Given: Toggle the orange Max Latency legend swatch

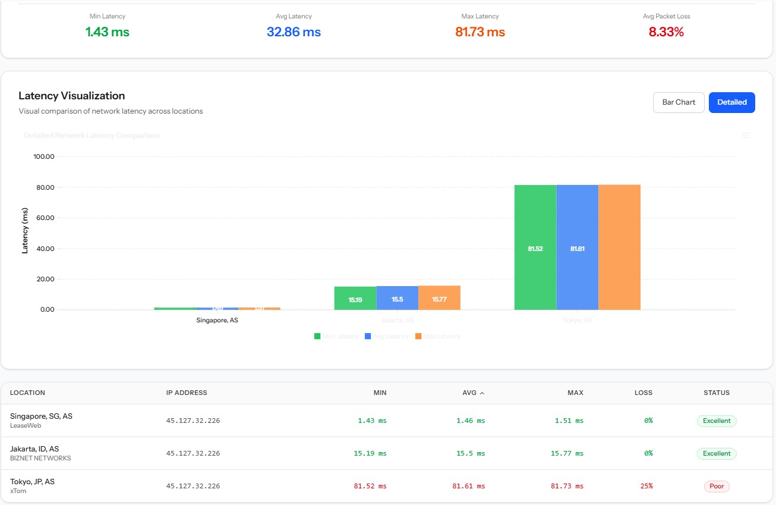Looking at the screenshot, I should (x=418, y=336).
